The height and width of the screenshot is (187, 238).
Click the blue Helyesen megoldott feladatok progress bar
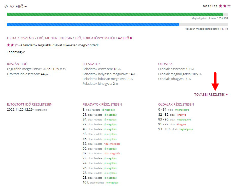click(x=93, y=25)
